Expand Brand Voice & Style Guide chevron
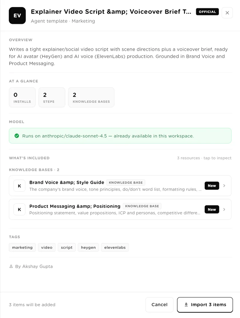 point(224,186)
